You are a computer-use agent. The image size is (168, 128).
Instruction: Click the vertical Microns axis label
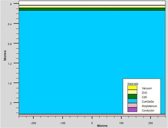point(5,55)
